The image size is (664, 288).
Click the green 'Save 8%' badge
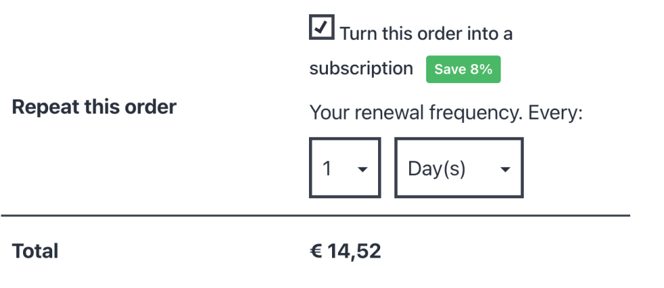(x=463, y=70)
